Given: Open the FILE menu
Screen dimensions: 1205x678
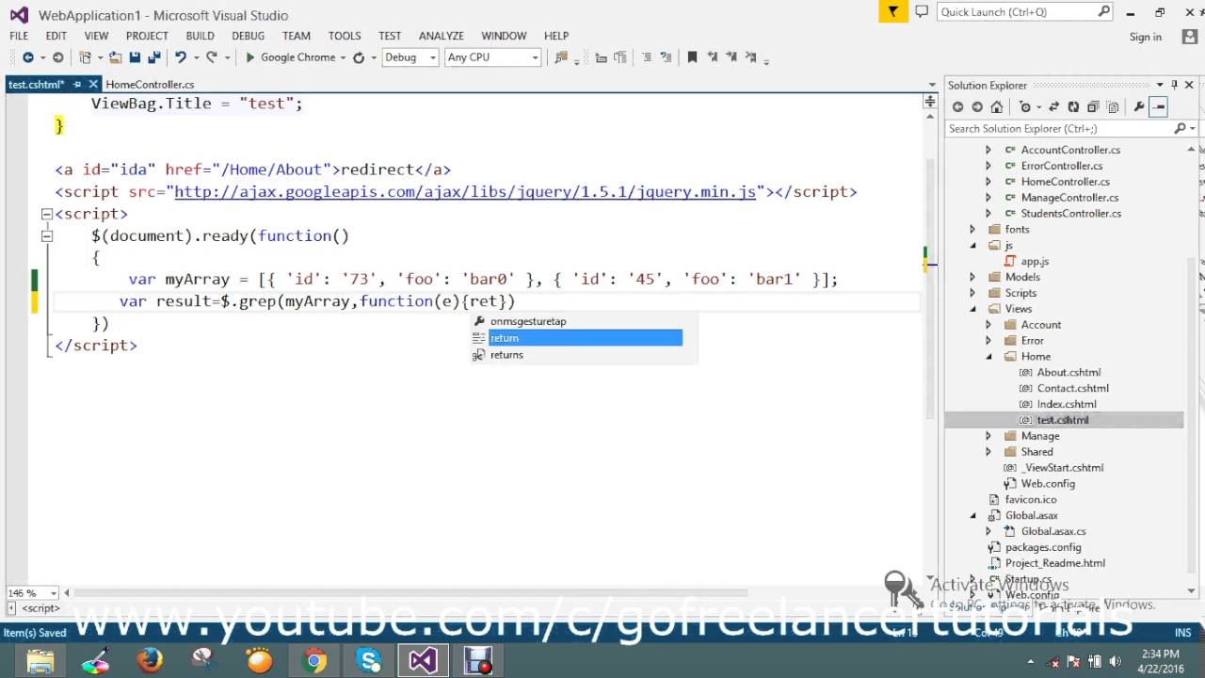Looking at the screenshot, I should tap(19, 36).
